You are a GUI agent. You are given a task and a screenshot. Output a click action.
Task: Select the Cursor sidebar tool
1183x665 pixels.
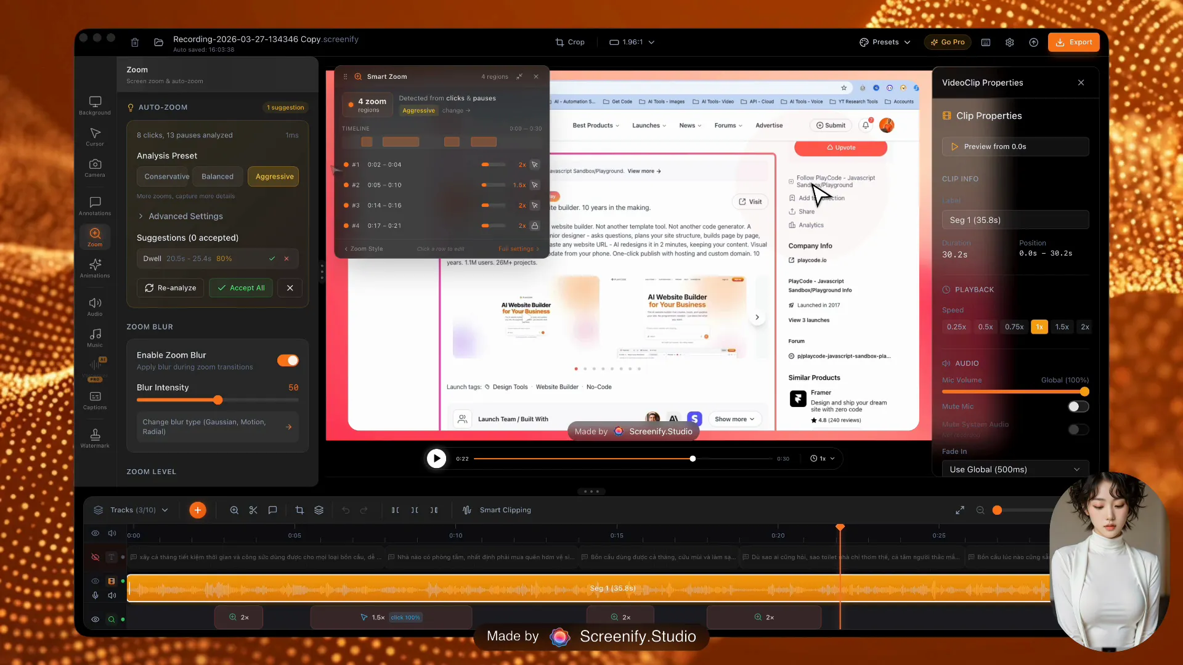click(95, 137)
